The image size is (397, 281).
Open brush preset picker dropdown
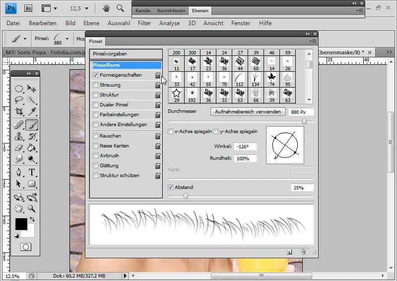point(67,39)
